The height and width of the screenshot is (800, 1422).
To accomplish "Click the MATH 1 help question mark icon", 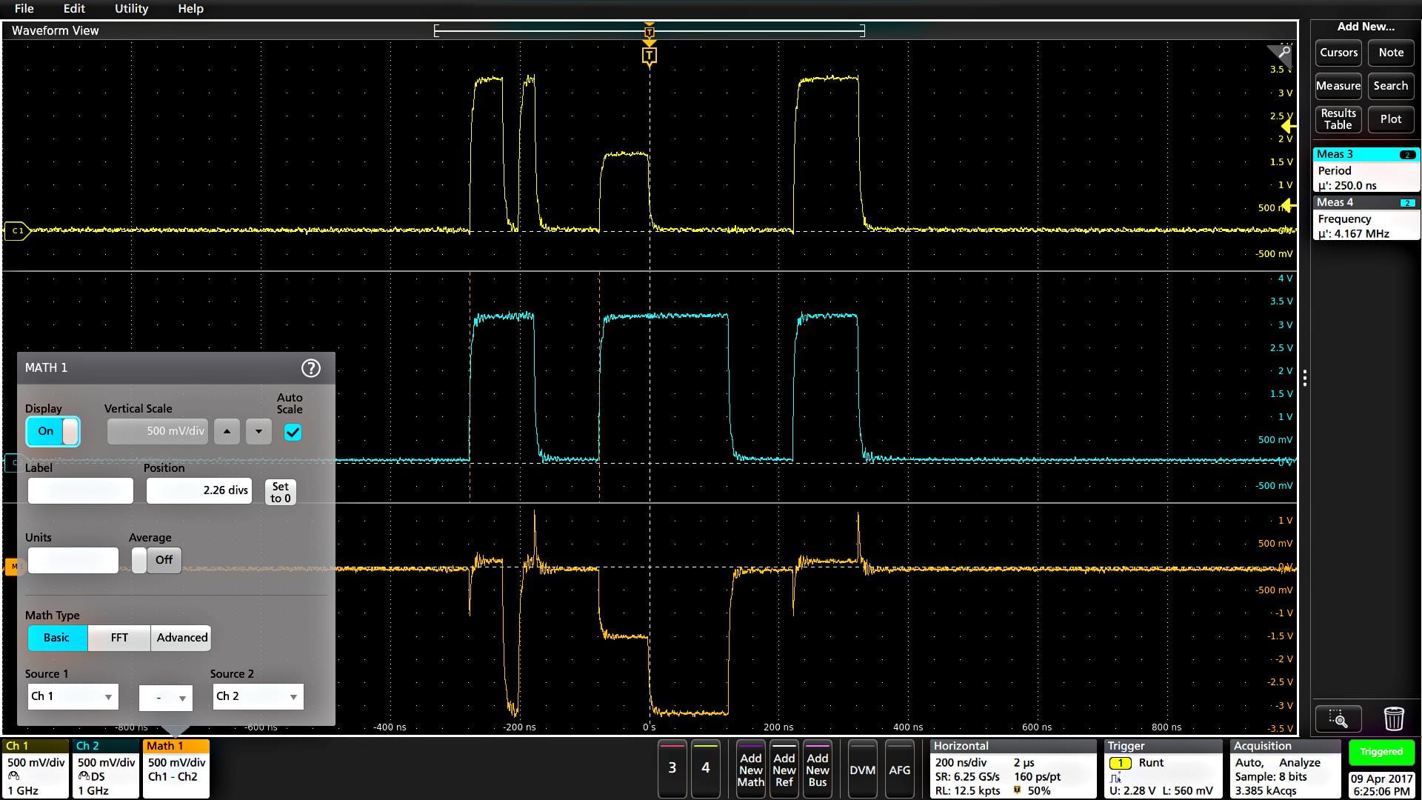I will 311,368.
